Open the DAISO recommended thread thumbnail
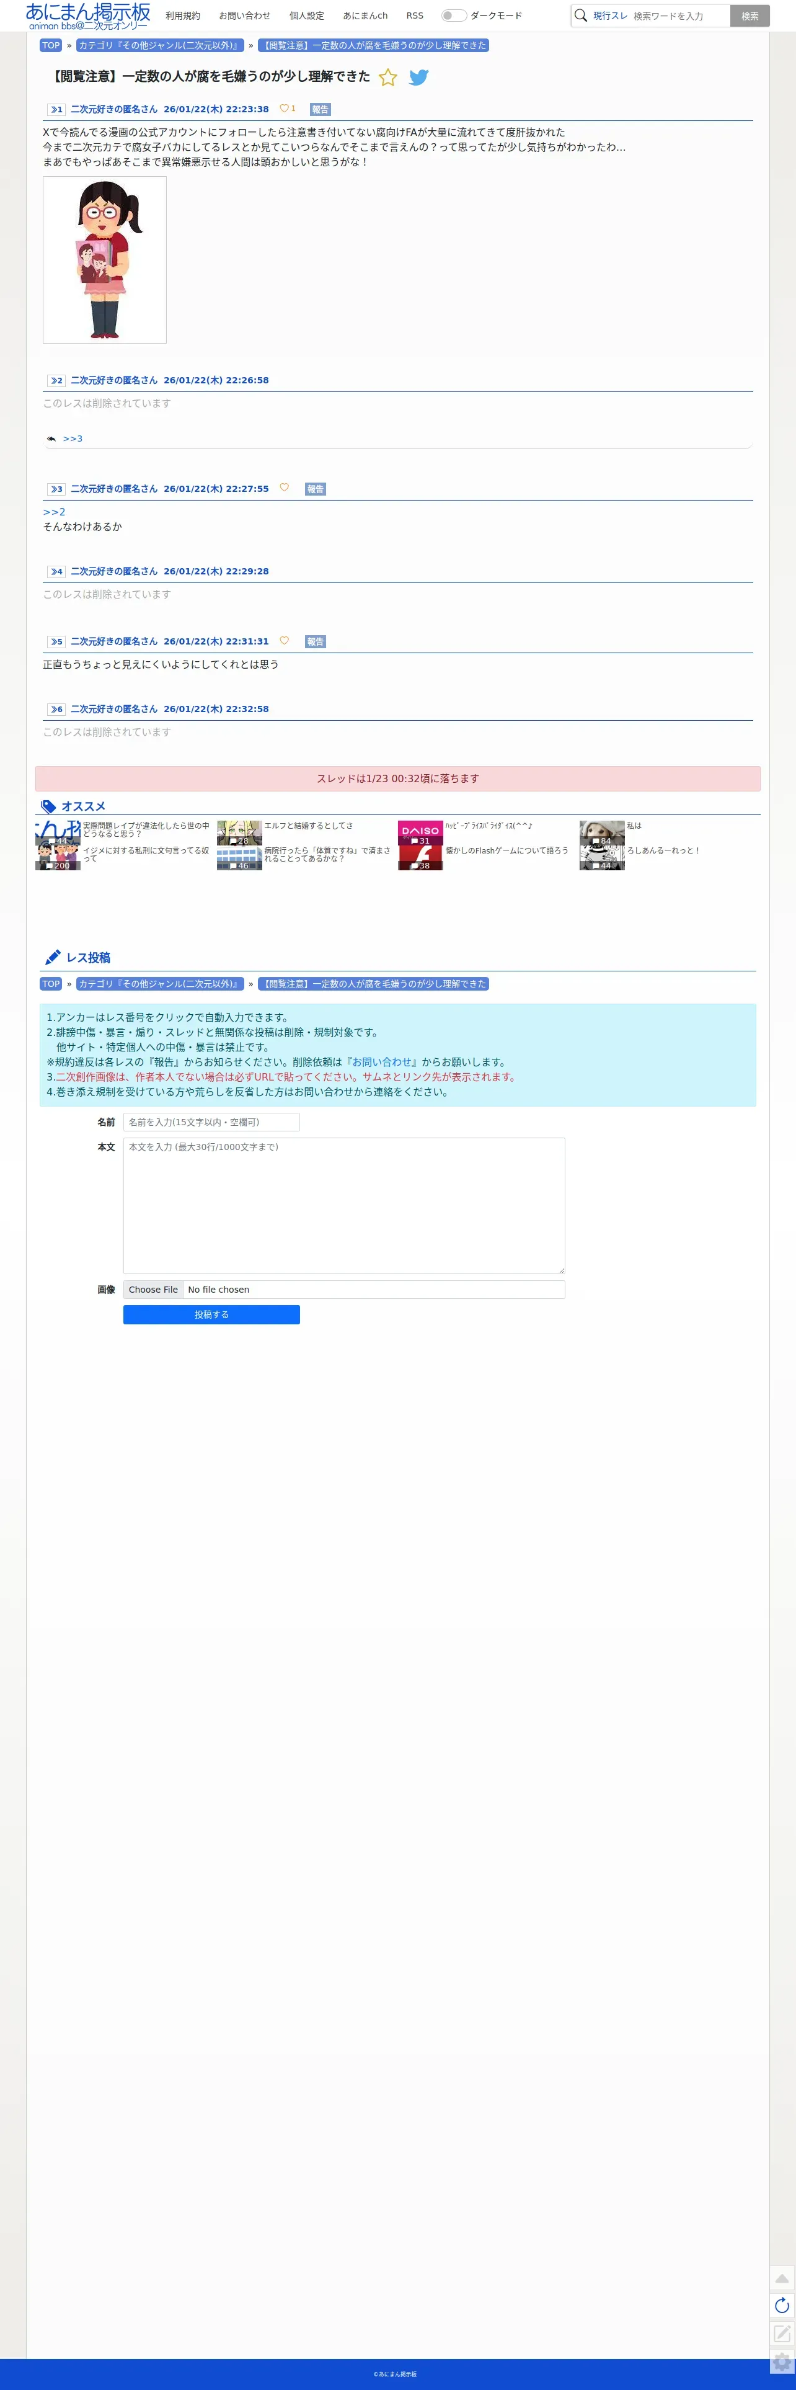The height and width of the screenshot is (2390, 796). click(x=420, y=832)
